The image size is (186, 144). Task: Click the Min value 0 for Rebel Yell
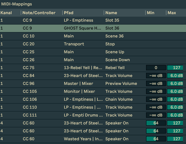156,68
